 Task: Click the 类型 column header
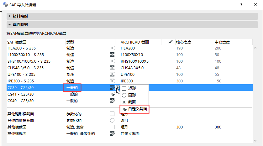tap(87, 42)
